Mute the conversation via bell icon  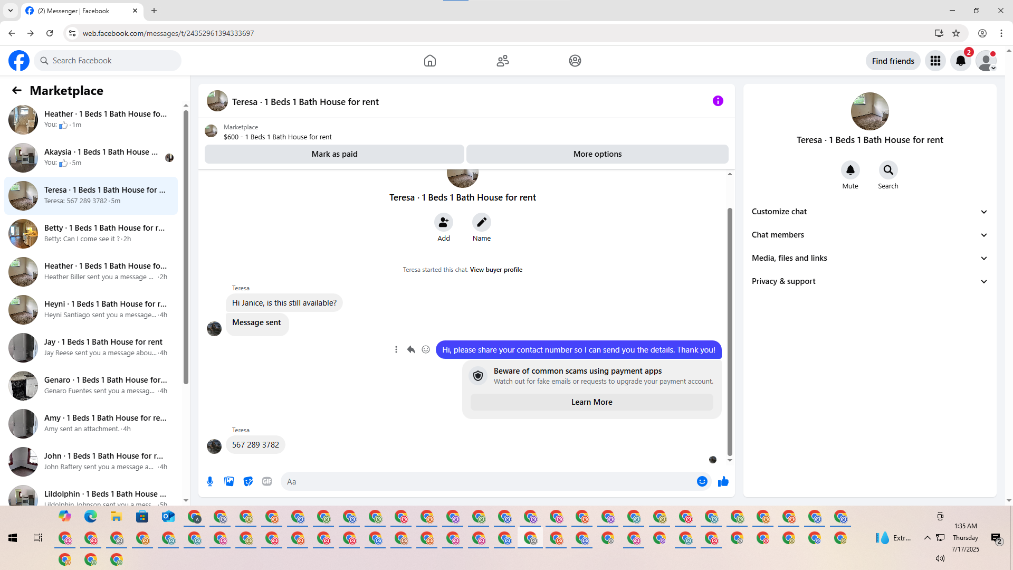coord(850,170)
